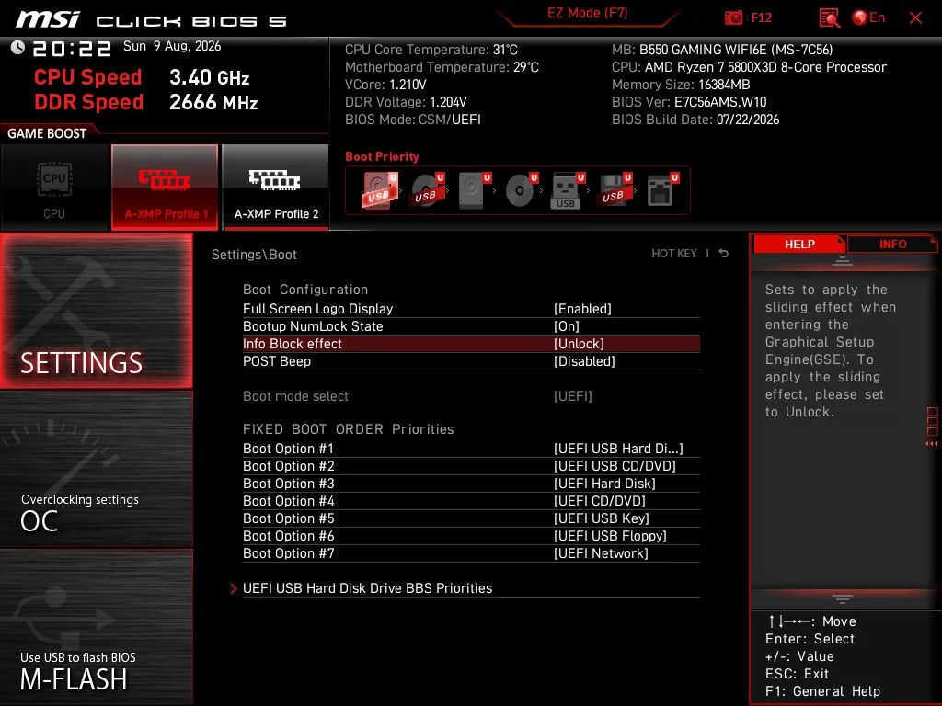
Task: Change Info Block effect [Unlock] value
Action: tap(579, 344)
